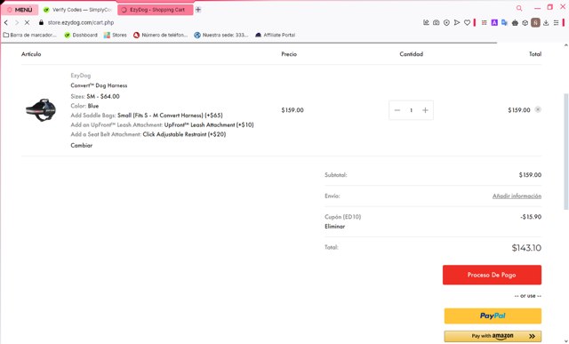Image resolution: width=569 pixels, height=344 pixels.
Task: Open a new tab with plus button
Action: pos(198,10)
